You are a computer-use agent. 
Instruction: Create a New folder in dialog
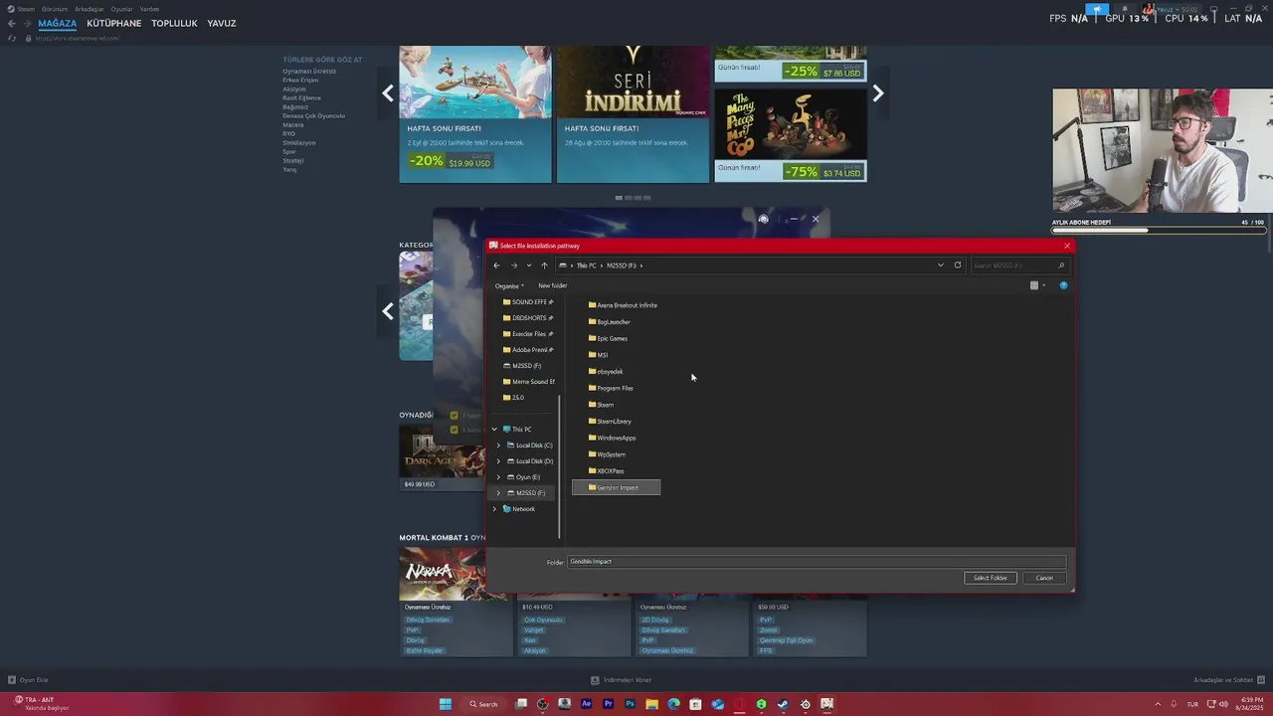coord(552,285)
